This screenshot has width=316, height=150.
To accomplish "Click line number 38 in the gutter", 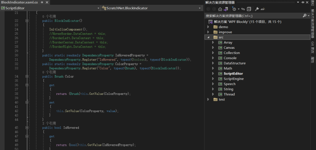I will pyautogui.click(x=16, y=94).
